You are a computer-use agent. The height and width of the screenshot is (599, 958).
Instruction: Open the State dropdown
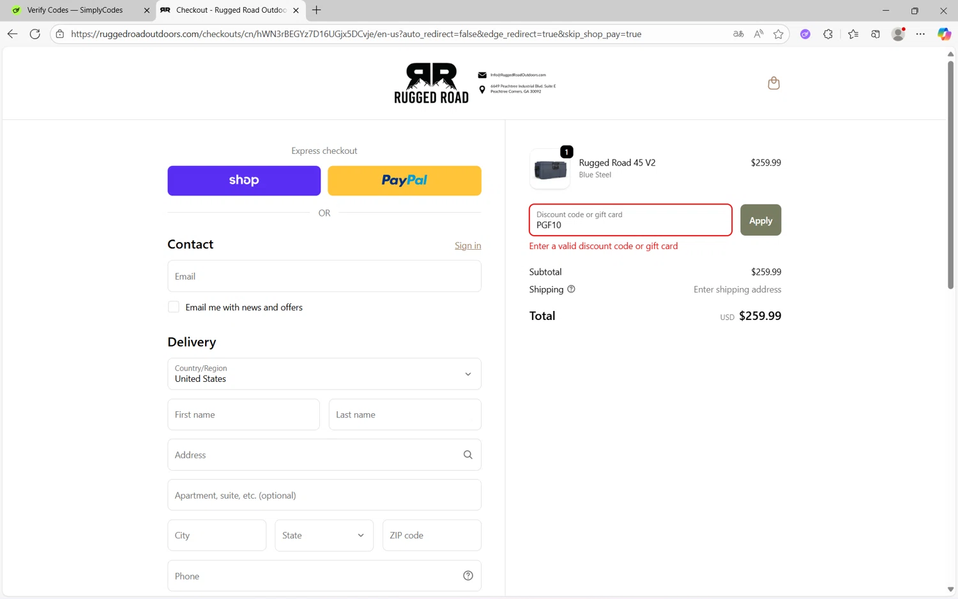[x=324, y=535]
